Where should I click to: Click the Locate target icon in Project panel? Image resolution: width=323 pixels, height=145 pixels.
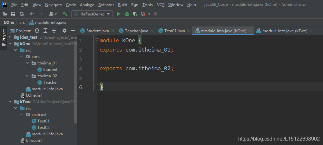(37, 31)
